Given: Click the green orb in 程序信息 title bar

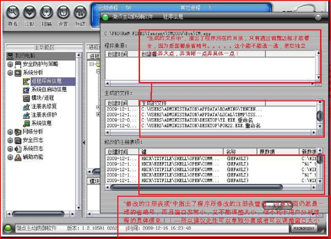Looking at the screenshot, I should [105, 17].
